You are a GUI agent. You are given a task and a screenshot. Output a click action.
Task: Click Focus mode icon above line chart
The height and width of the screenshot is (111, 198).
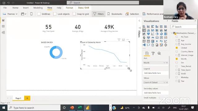pyautogui.click(x=123, y=40)
